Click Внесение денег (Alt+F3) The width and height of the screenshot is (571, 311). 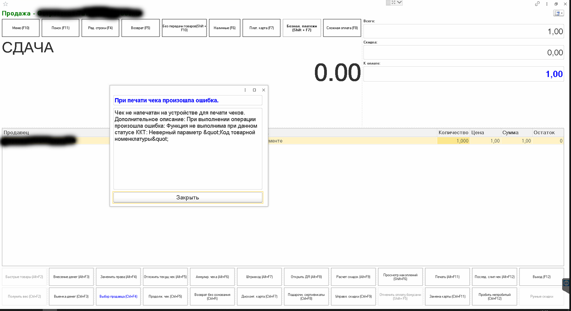71,277
